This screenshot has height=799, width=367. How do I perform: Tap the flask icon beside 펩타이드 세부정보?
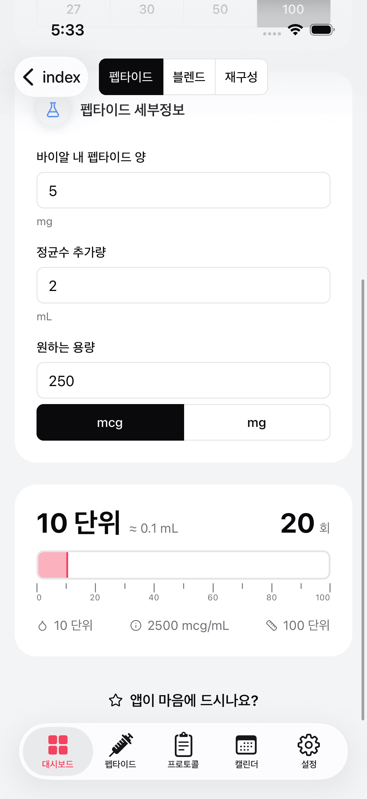pyautogui.click(x=53, y=110)
